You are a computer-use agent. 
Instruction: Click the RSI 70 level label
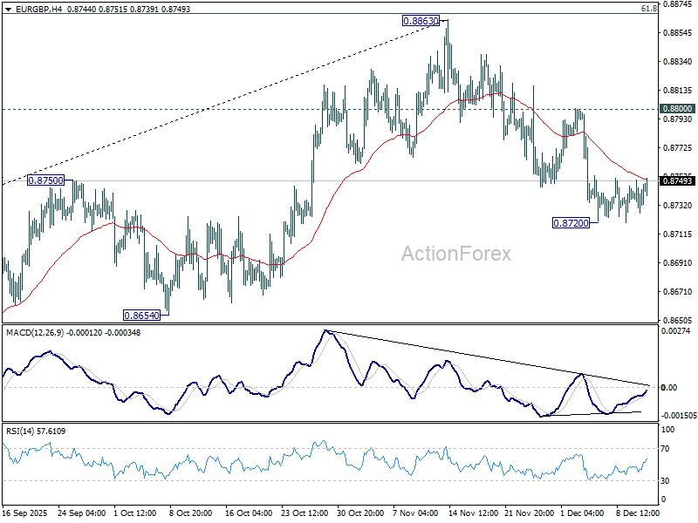tap(665, 448)
